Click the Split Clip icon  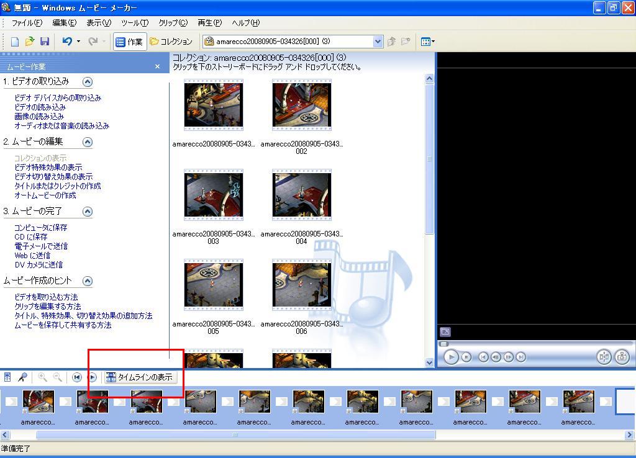point(604,357)
